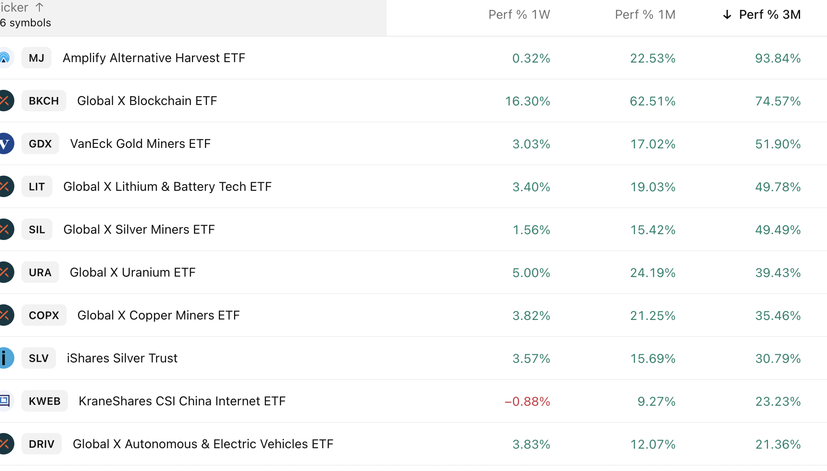The image size is (827, 471).
Task: Click the Global X Blockchain ETF logo
Action: tap(6, 101)
